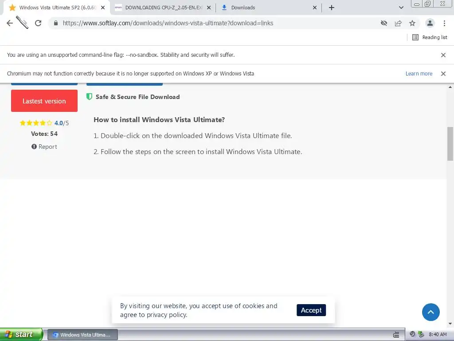Open the Windows start menu
Viewport: 454px width, 341px height.
coord(21,334)
